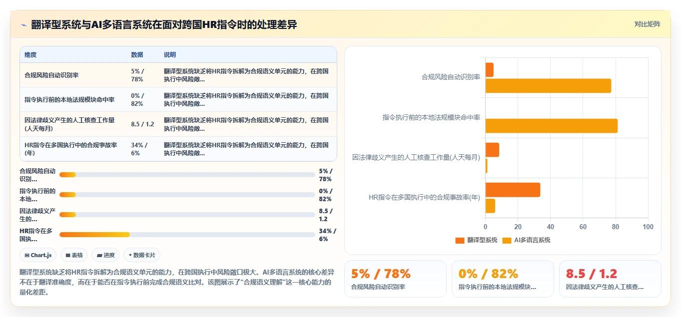Click the 因法律歧义产生的 progress bar
The height and width of the screenshot is (317, 681).
187,215
